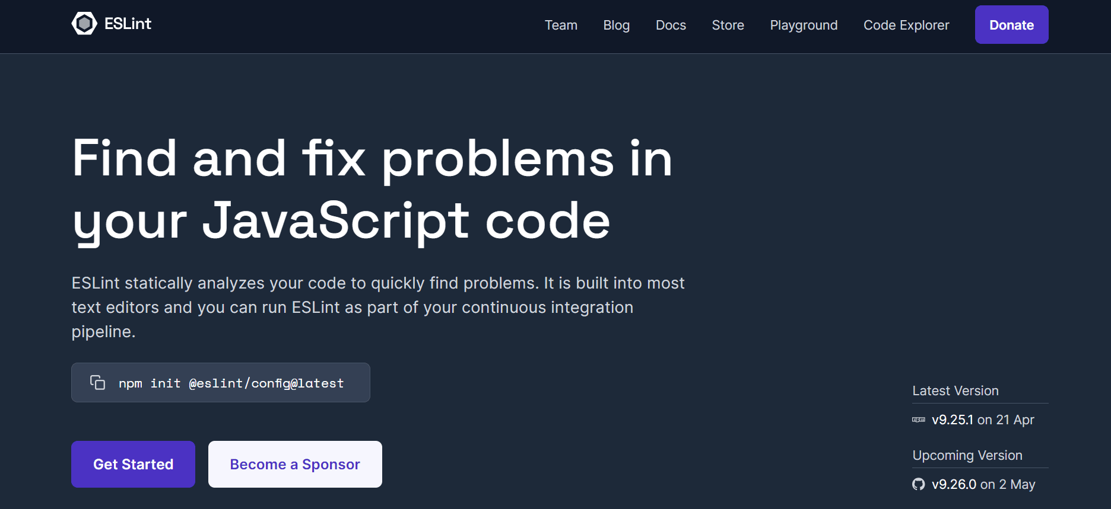Click the "Latest Version" heading label
1111x509 pixels.
pyautogui.click(x=955, y=391)
